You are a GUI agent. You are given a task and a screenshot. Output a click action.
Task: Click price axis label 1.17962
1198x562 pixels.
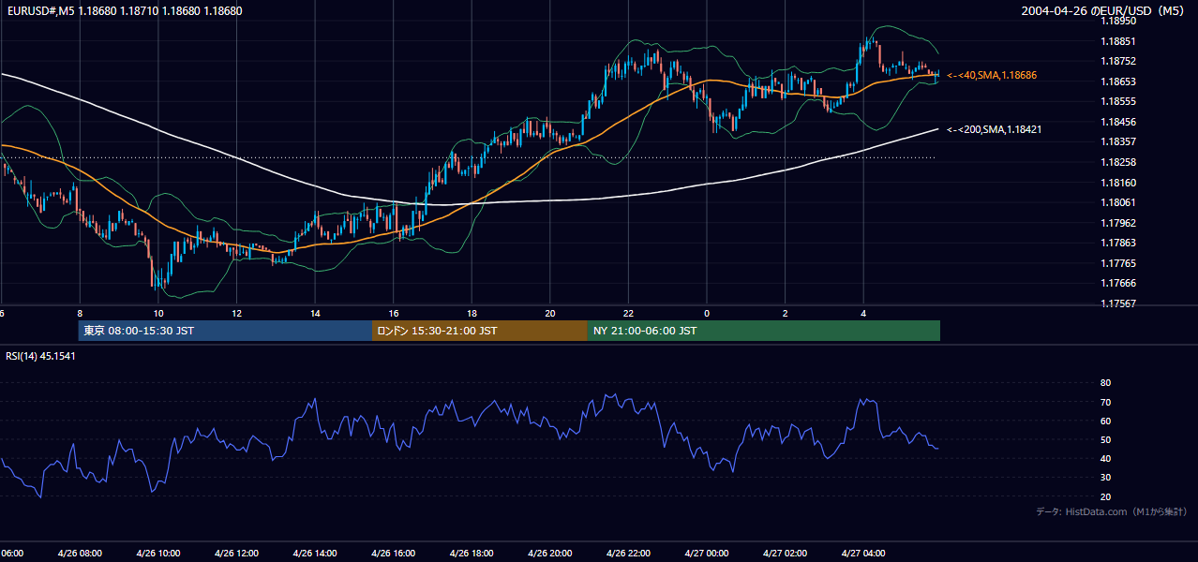(1117, 223)
